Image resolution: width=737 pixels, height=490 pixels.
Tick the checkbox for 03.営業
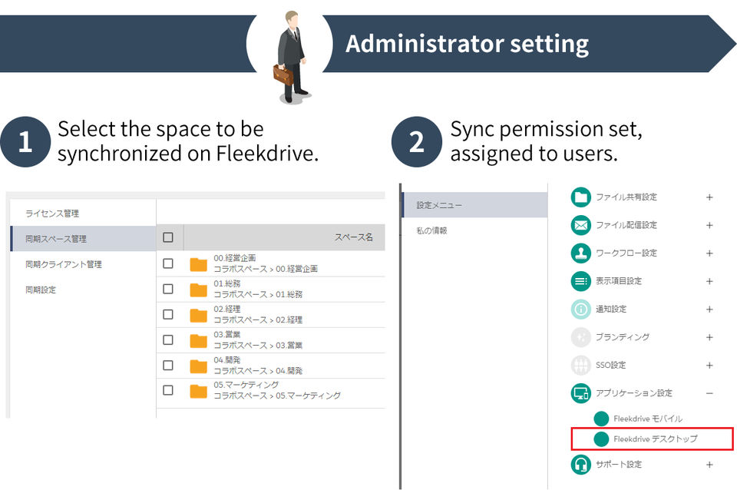click(x=168, y=339)
